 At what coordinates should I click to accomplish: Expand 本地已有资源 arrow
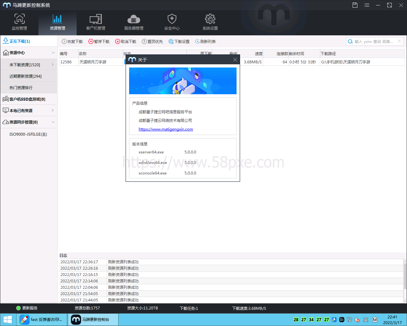pos(52,110)
